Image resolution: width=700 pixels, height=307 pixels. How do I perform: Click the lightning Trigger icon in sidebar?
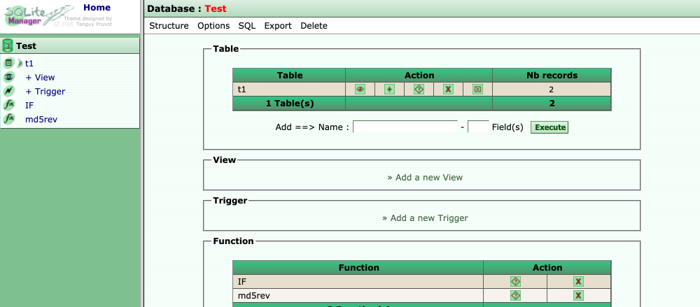coord(8,91)
